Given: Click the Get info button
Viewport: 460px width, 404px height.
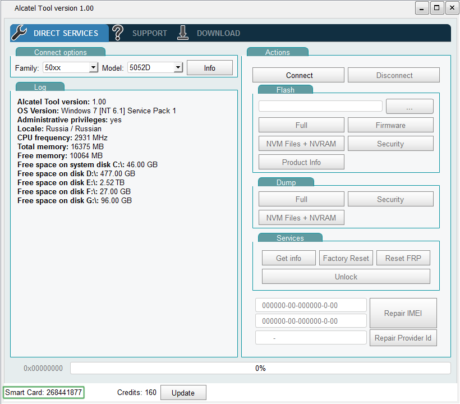Looking at the screenshot, I should 289,258.
